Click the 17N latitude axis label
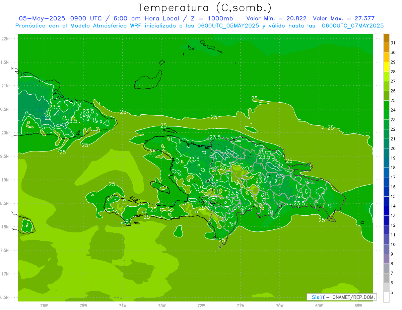This screenshot has height=310, width=402. (x=6, y=274)
